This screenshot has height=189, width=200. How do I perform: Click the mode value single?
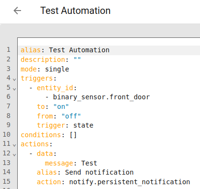click(57, 69)
